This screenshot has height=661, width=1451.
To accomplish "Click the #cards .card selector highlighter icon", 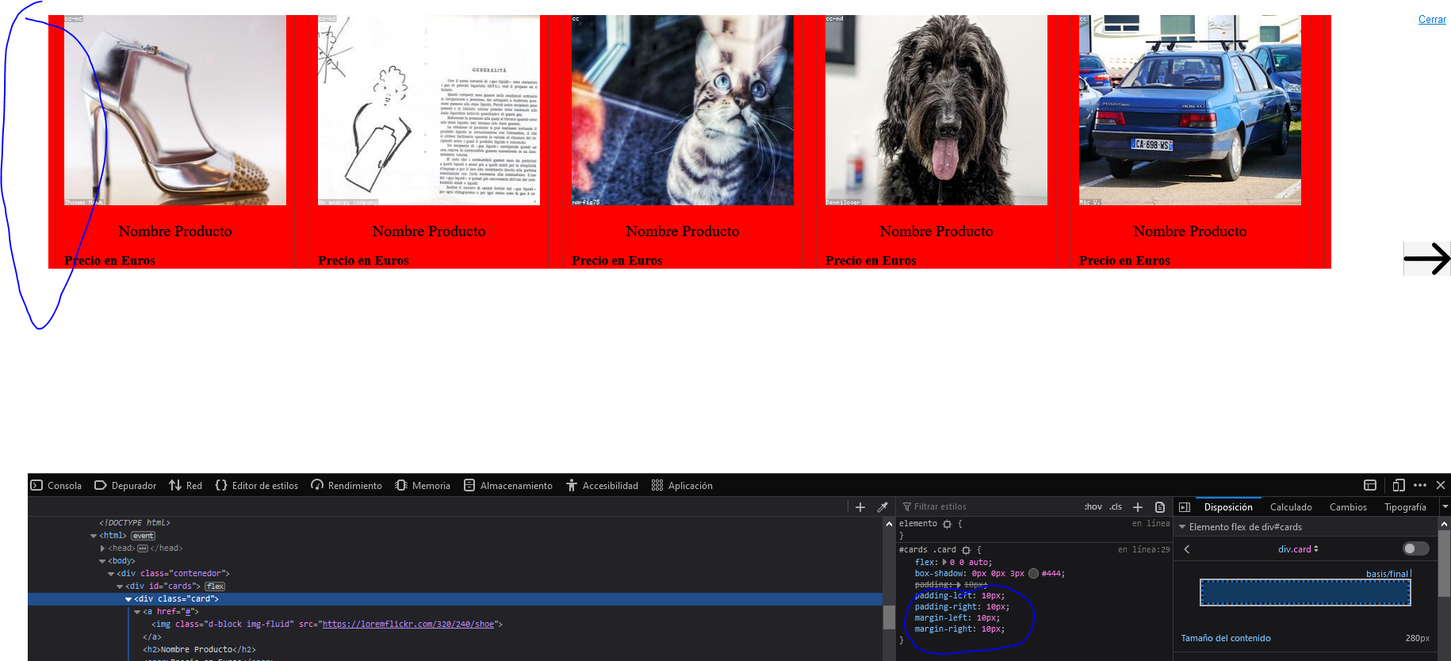I will (x=966, y=550).
